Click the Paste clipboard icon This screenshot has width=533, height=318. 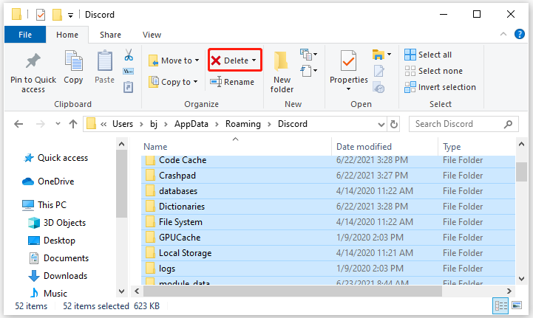pos(104,61)
